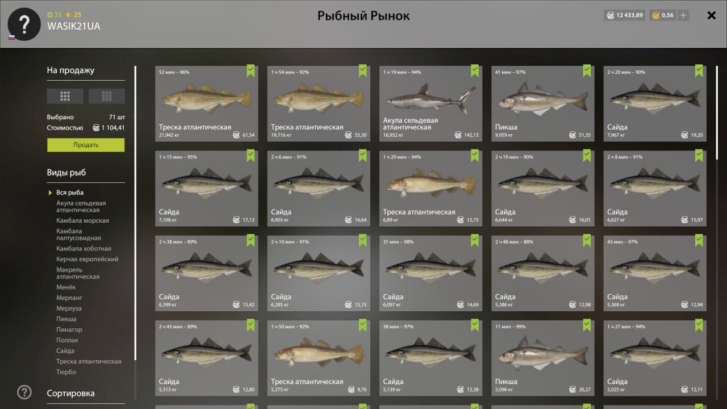Click the question mark avatar icon
This screenshot has width=727, height=409.
[23, 24]
